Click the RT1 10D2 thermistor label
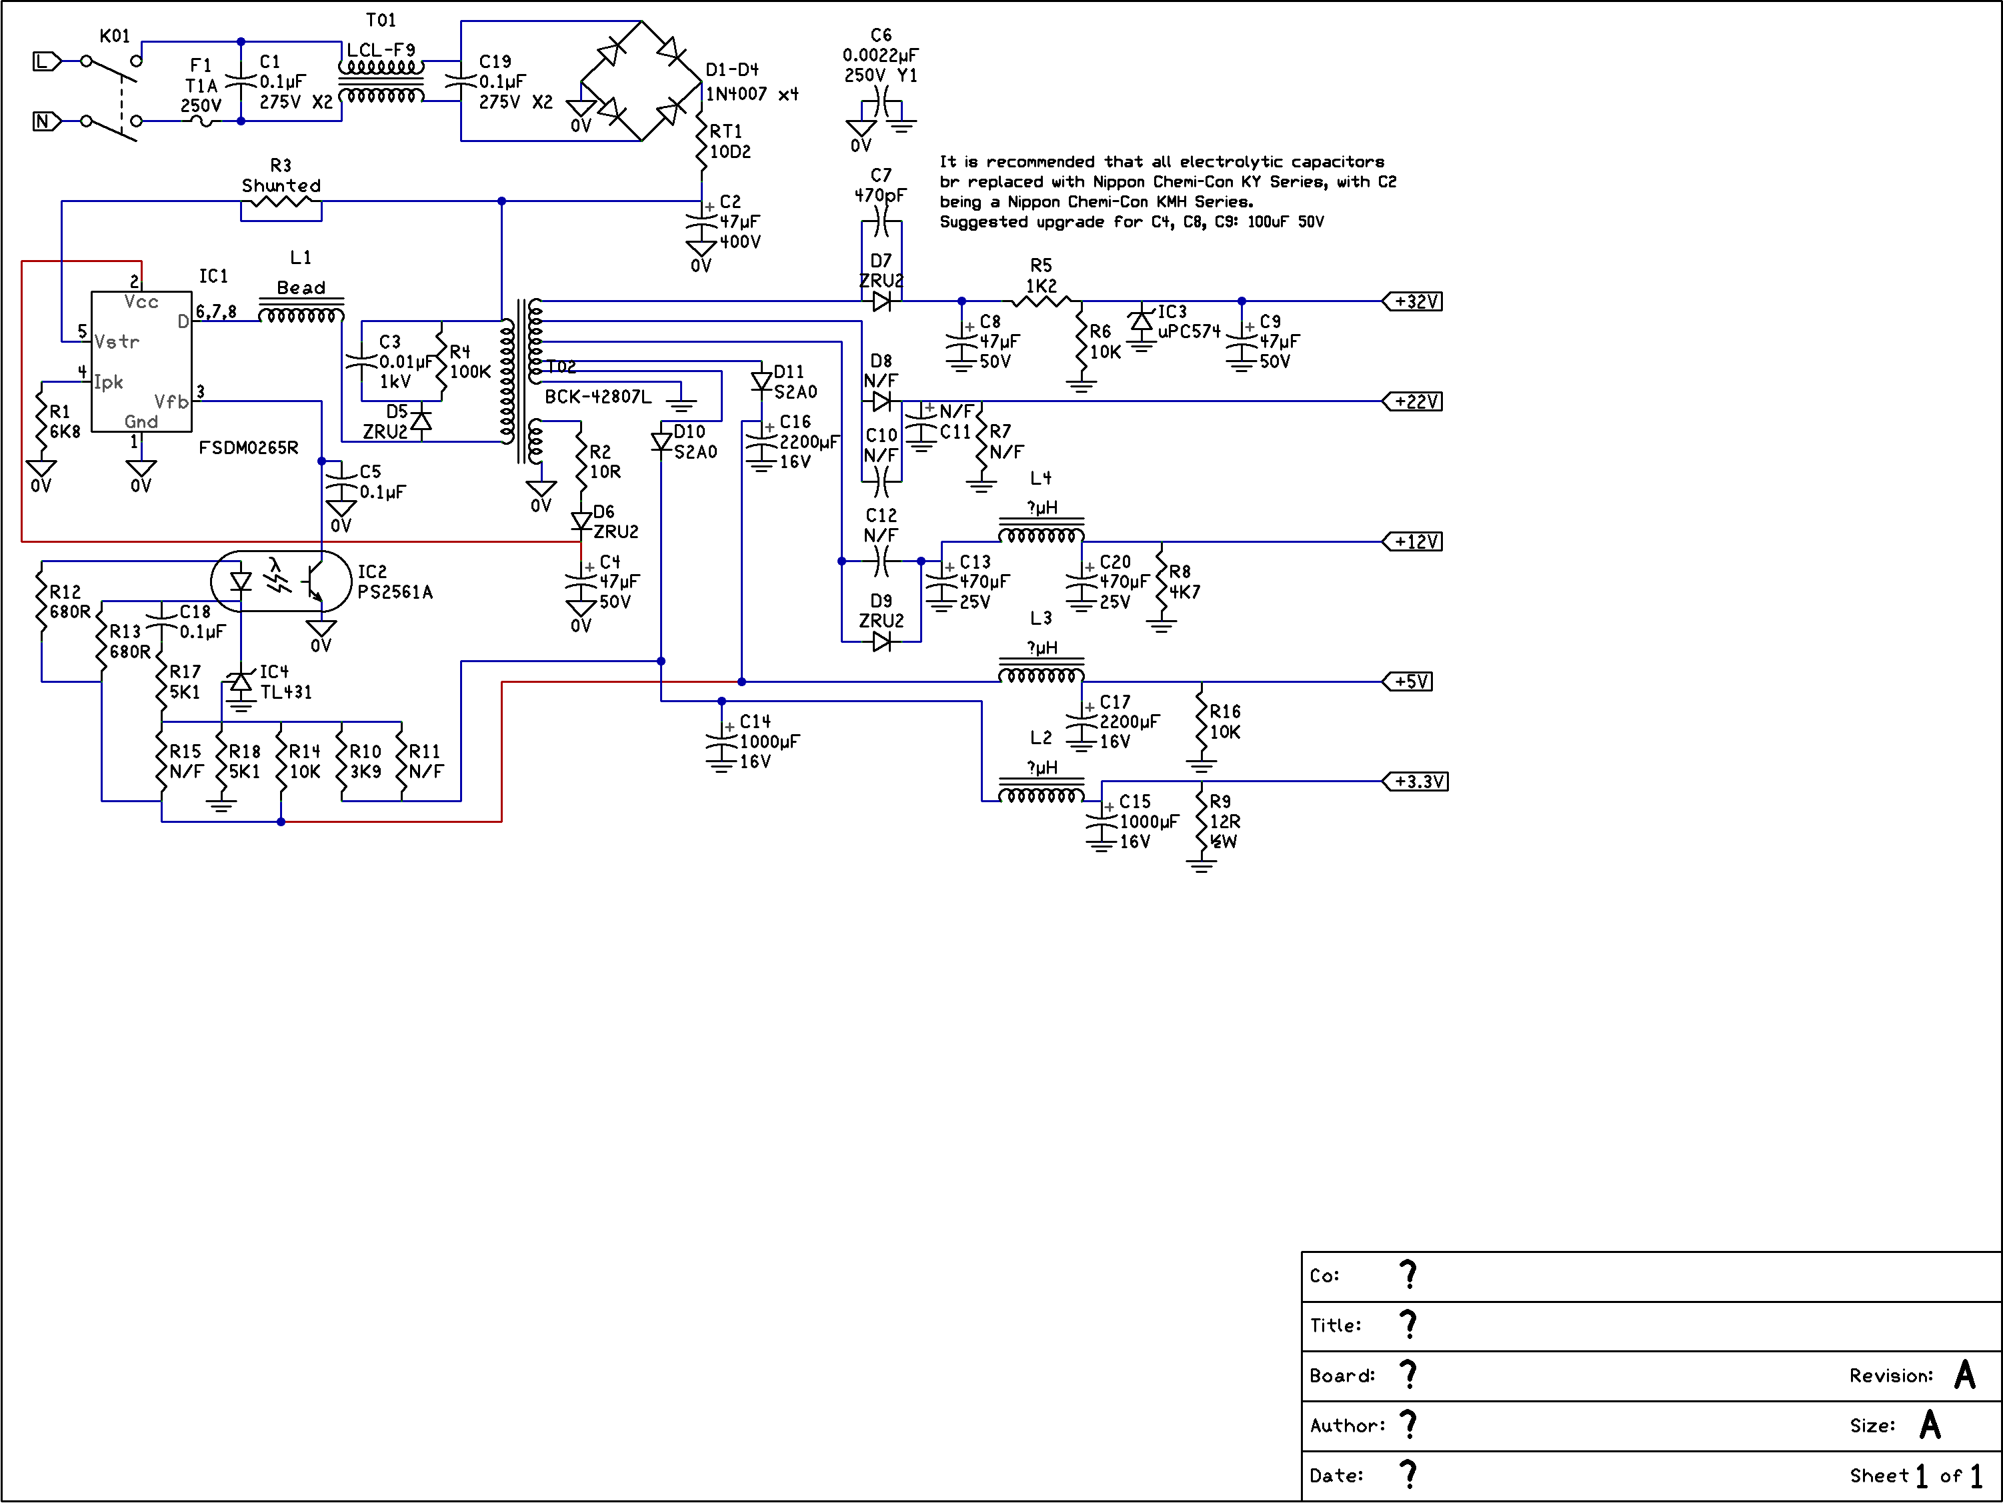The width and height of the screenshot is (2003, 1503). click(730, 141)
